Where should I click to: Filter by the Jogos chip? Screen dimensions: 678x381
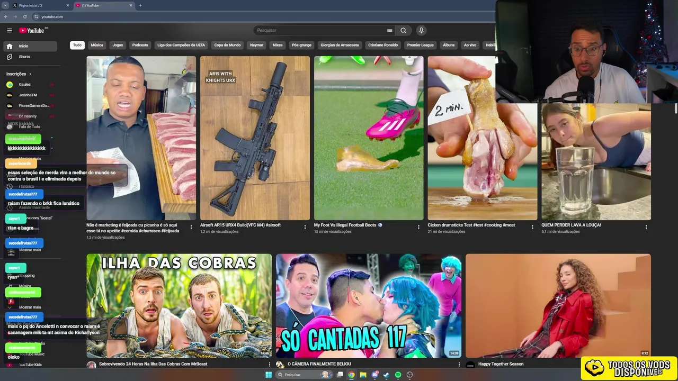click(118, 45)
